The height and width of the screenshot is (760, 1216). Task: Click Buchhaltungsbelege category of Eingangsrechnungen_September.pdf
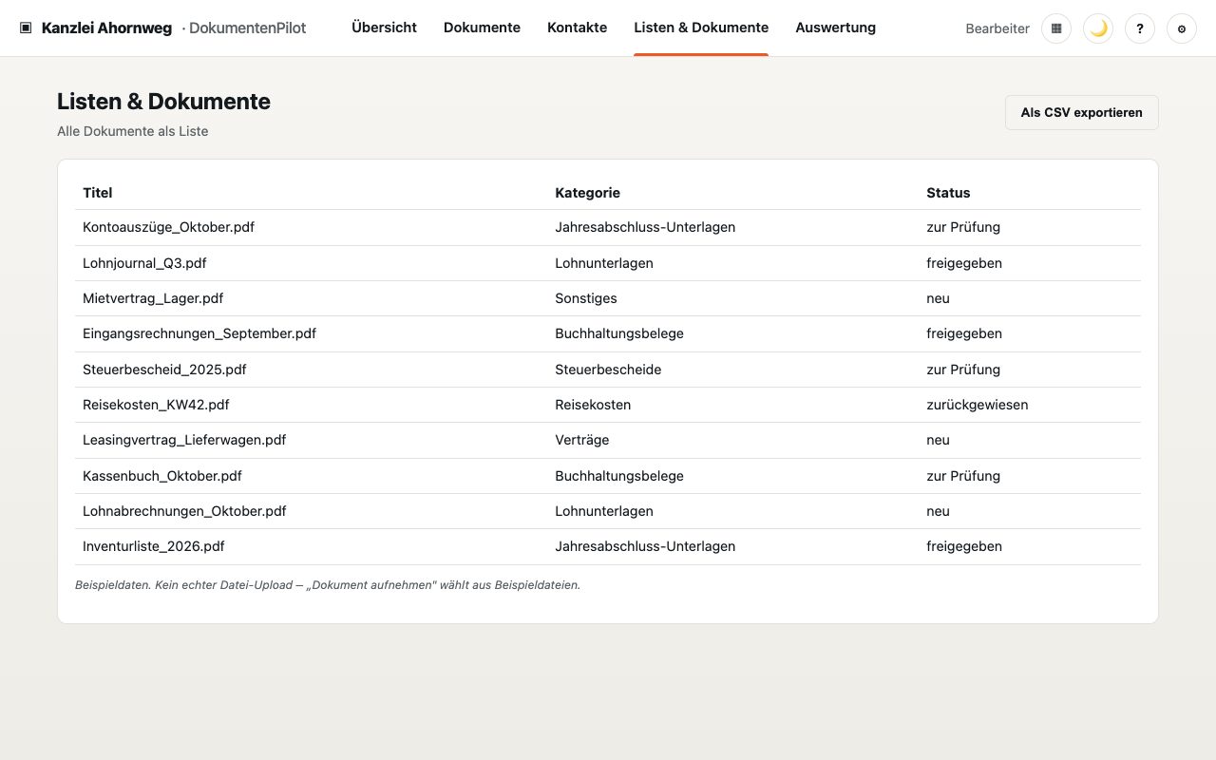click(619, 333)
